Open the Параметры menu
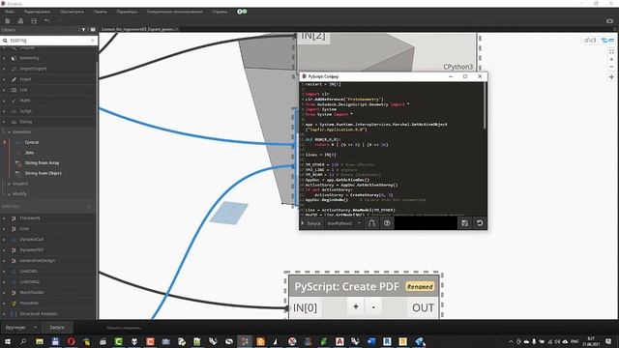Viewport: 619px width, 348px height. 127,12
